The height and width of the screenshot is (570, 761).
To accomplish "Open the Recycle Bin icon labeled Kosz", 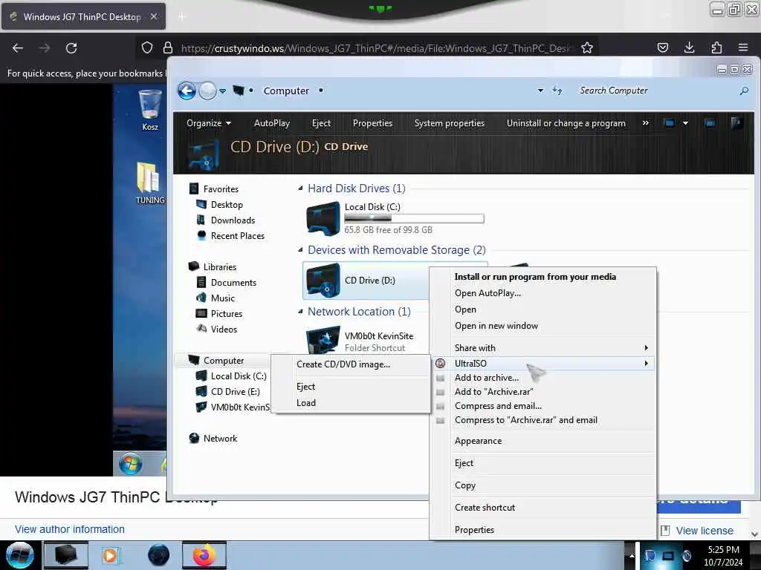I will 150,110.
